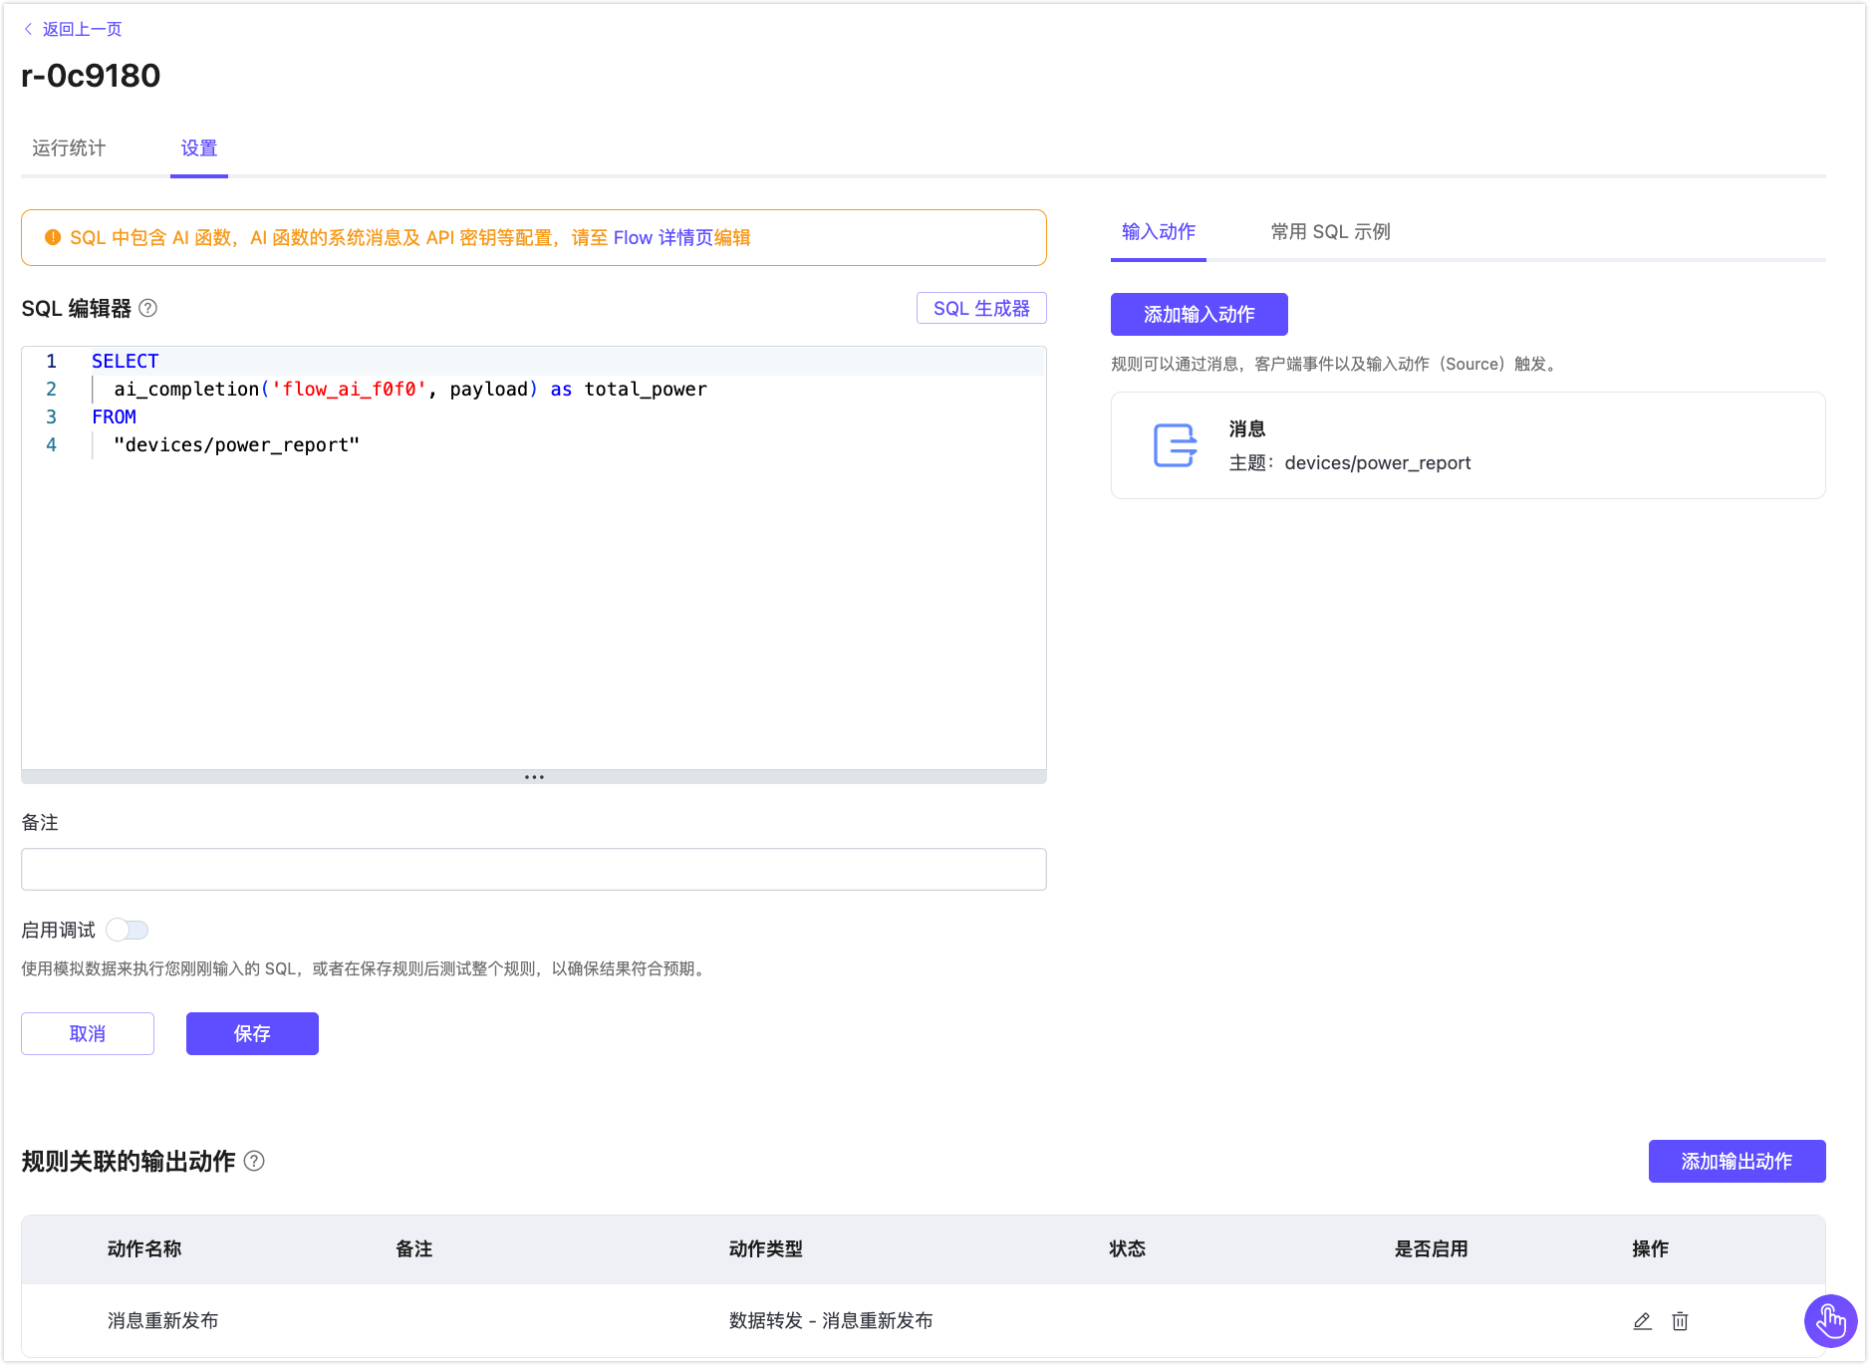The width and height of the screenshot is (1869, 1365).
Task: Open the floating hand assistant button
Action: (1830, 1321)
